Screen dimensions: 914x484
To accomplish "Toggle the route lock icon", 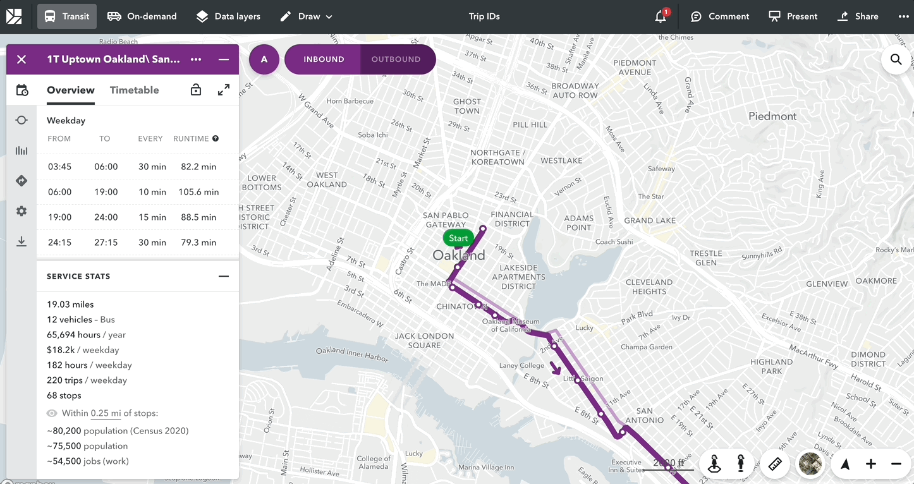I will [196, 90].
